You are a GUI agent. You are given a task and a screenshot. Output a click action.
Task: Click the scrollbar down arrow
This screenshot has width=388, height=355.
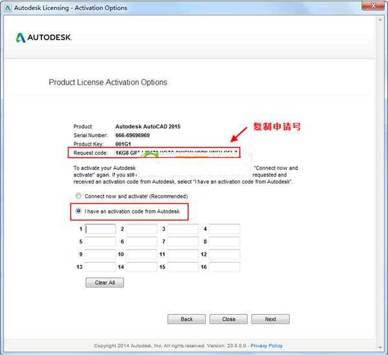click(x=380, y=348)
